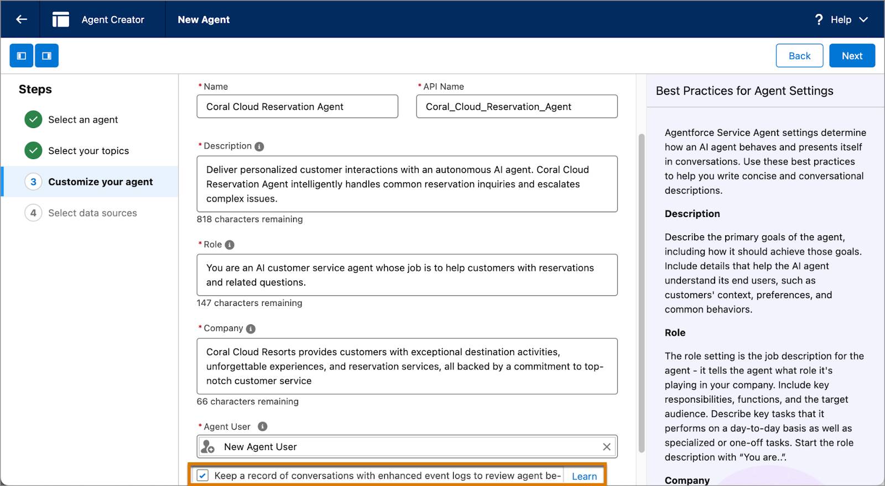The height and width of the screenshot is (486, 885).
Task: Click the Agent User info icon
Action: [x=263, y=426]
